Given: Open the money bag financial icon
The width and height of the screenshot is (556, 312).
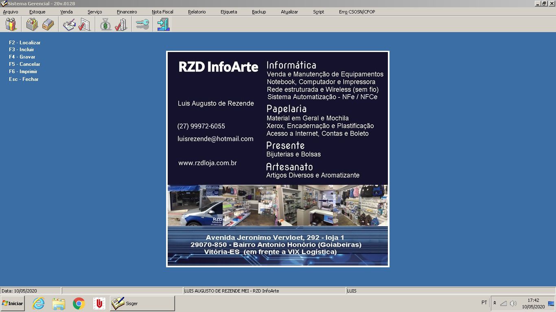Looking at the screenshot, I should pos(106,24).
